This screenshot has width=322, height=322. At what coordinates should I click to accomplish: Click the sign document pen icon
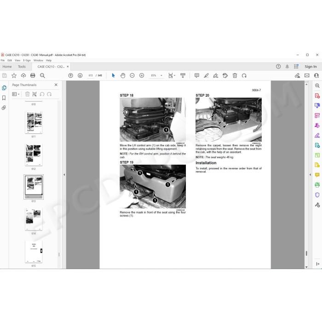216,75
